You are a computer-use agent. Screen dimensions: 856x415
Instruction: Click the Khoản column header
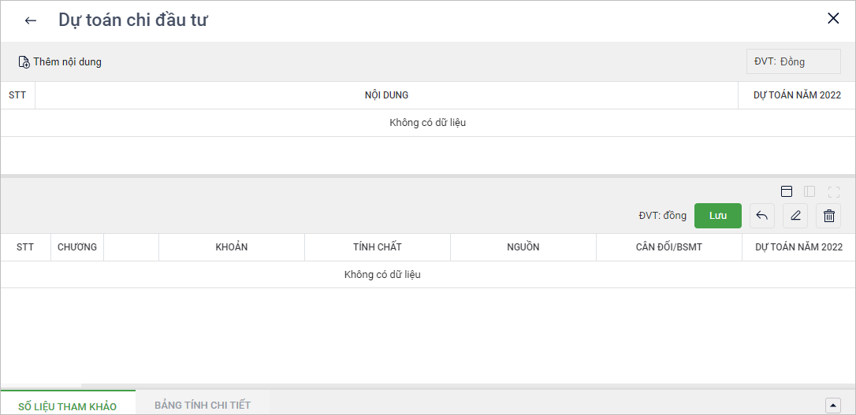pyautogui.click(x=232, y=247)
